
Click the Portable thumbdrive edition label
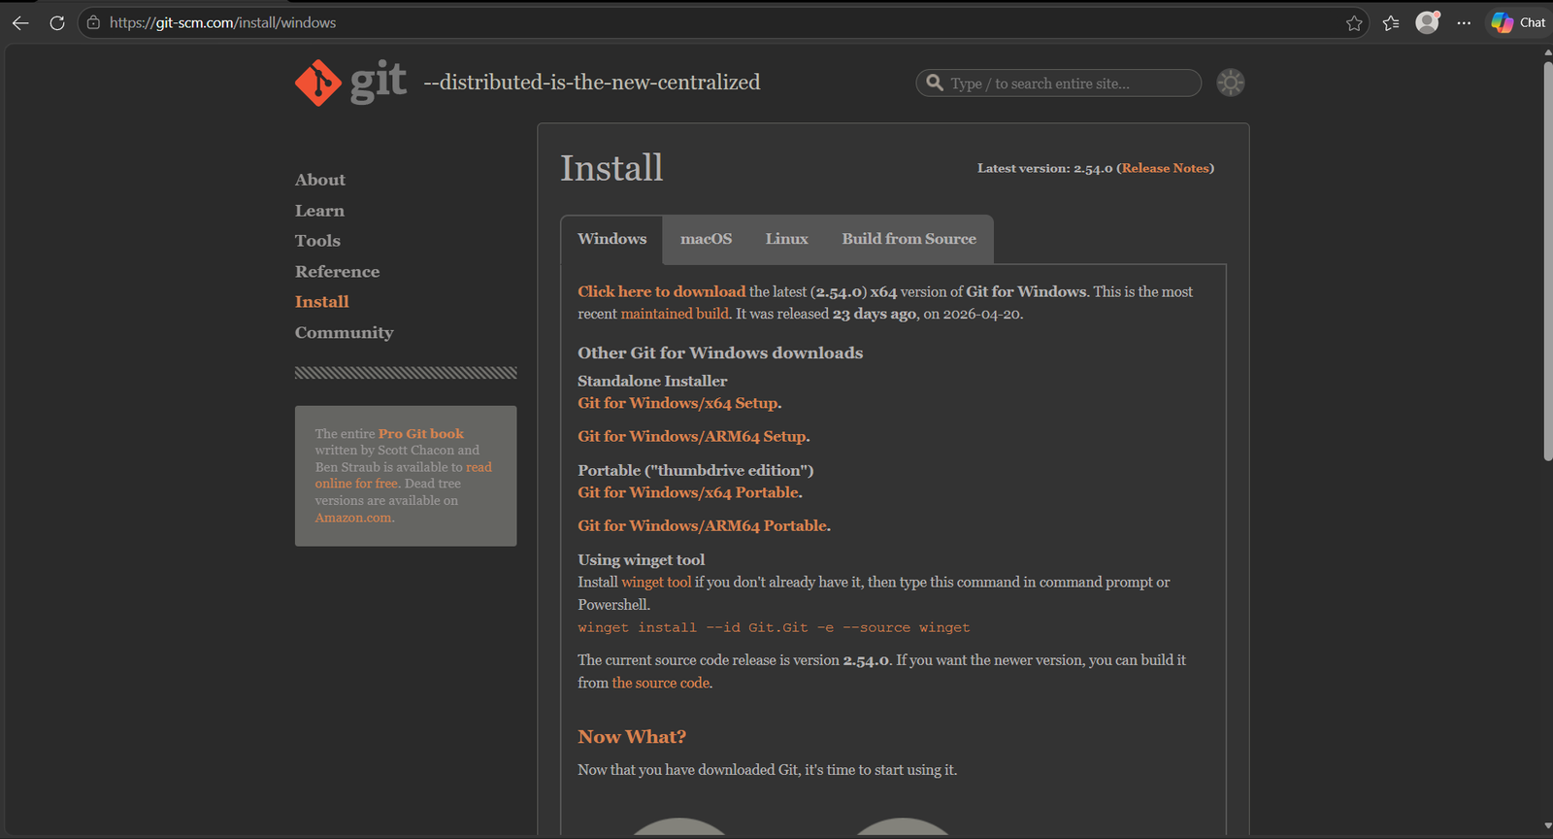[x=696, y=470]
